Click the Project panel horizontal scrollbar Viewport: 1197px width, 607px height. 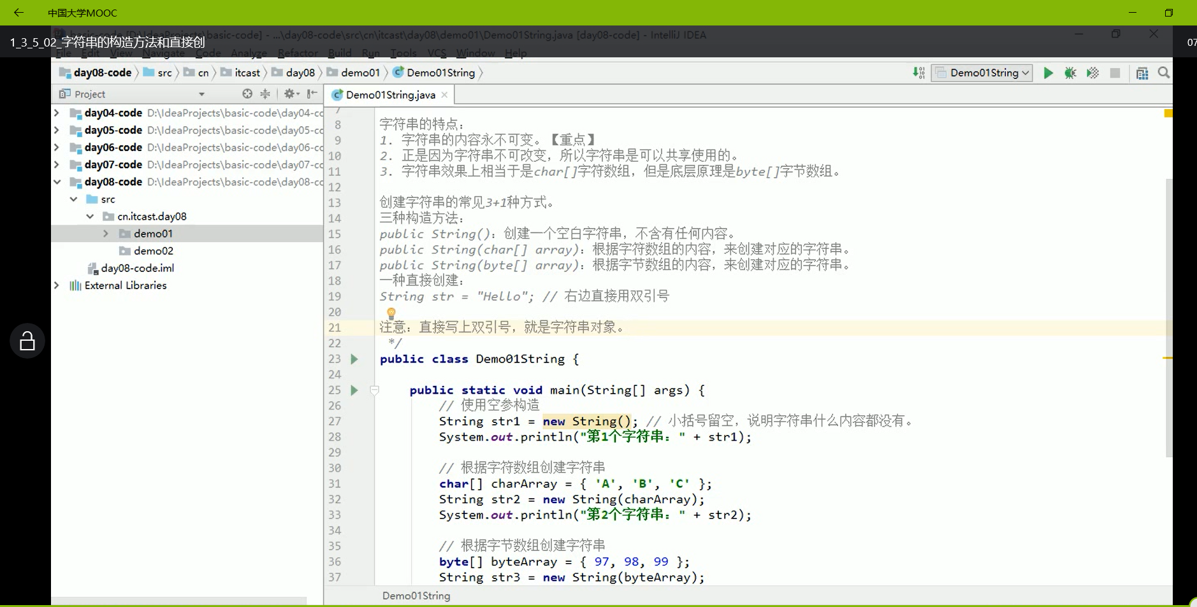[179, 601]
